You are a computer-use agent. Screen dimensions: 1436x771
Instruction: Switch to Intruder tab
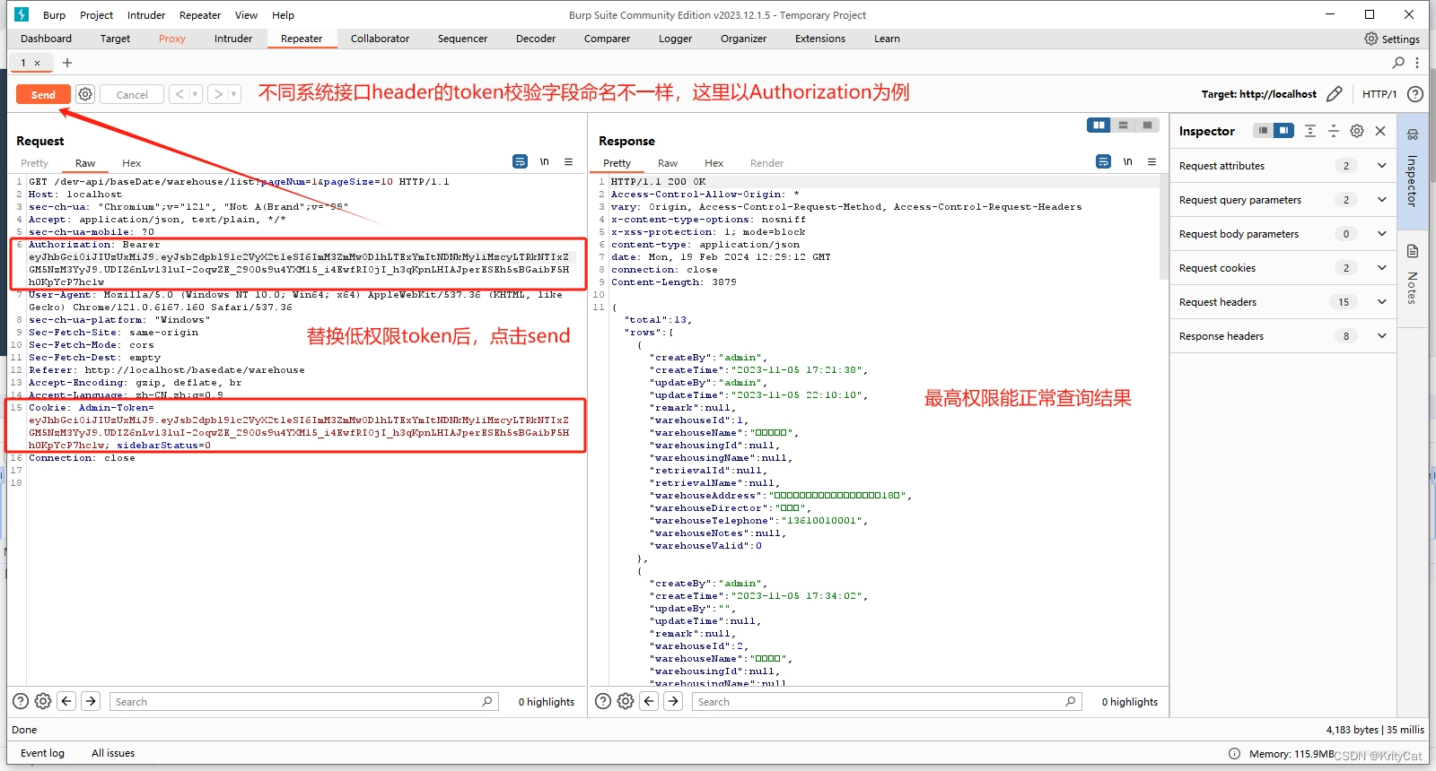(233, 39)
